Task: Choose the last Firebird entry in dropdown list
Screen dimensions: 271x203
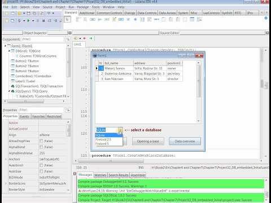Action: click(x=109, y=144)
